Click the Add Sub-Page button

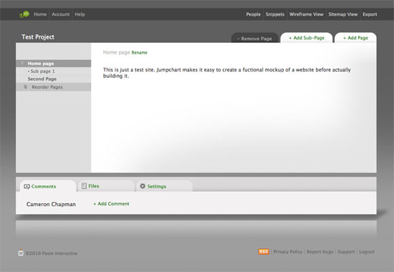[x=307, y=38]
